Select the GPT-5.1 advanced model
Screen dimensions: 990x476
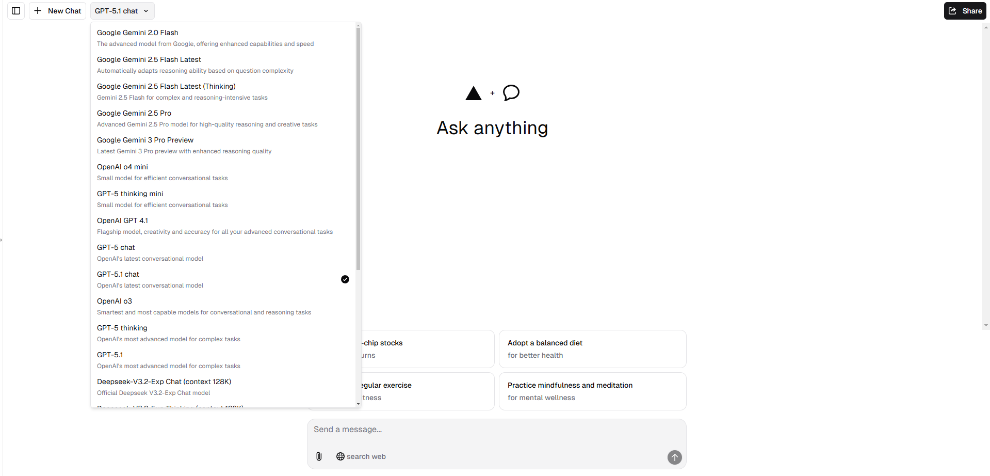(x=223, y=360)
